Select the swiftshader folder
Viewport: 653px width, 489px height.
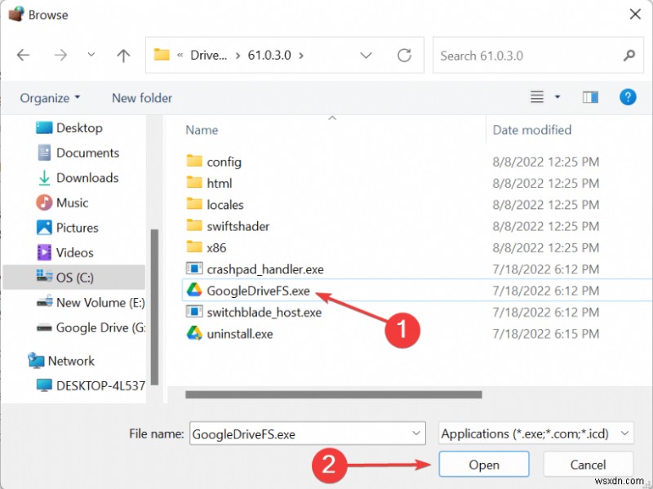coord(238,225)
